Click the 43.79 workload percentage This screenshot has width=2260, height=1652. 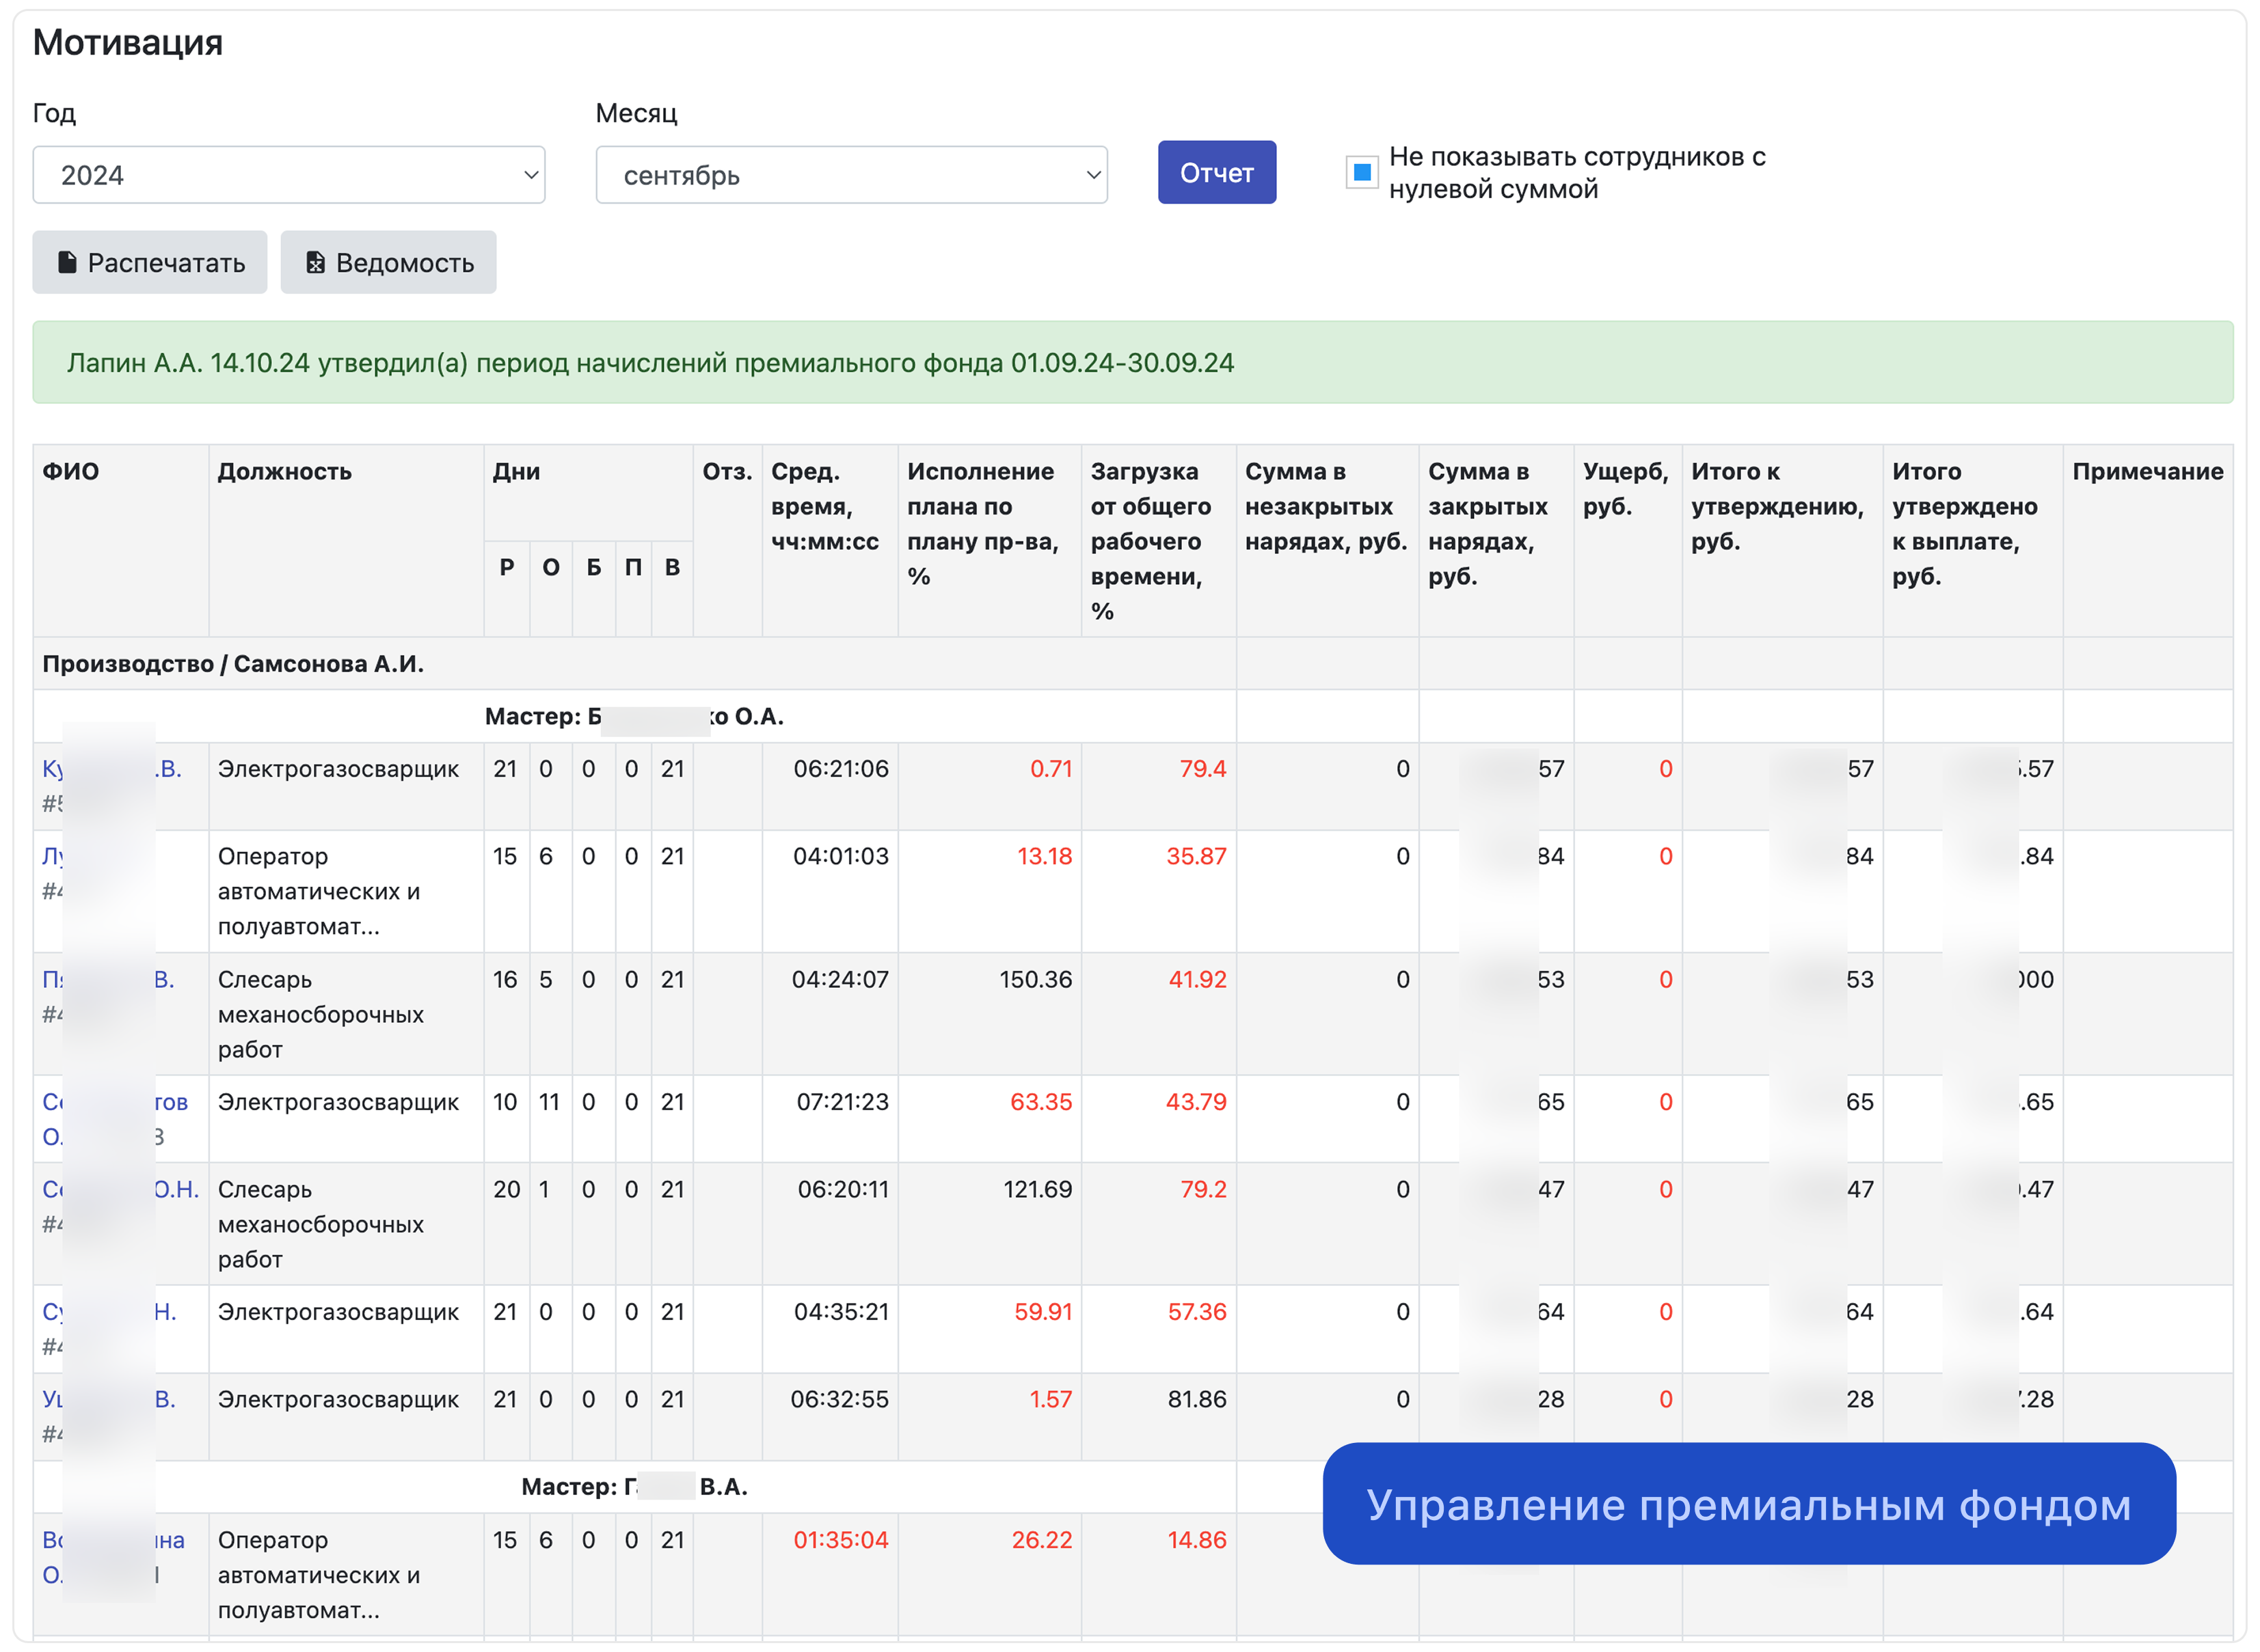1196,1102
